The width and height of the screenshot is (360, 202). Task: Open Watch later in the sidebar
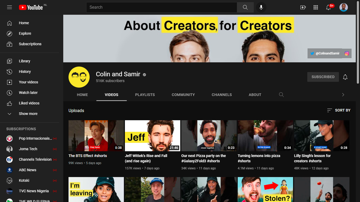click(x=30, y=93)
